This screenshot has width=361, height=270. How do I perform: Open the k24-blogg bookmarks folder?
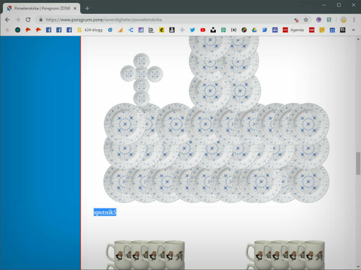pyautogui.click(x=90, y=30)
